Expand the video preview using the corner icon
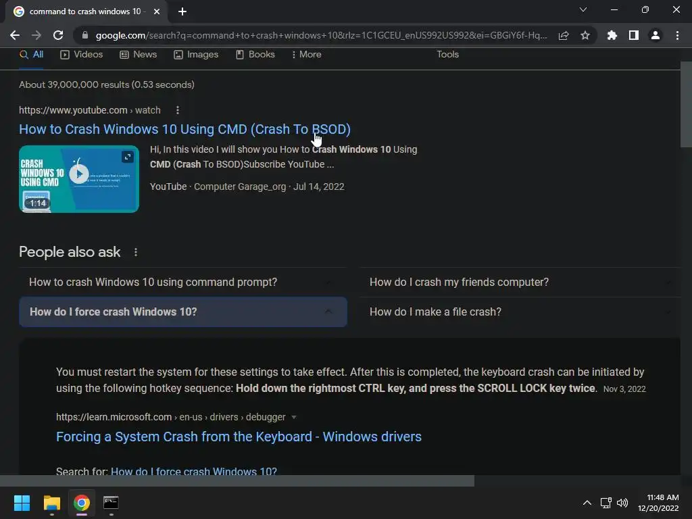Viewport: 692px width, 519px height. pyautogui.click(x=128, y=157)
